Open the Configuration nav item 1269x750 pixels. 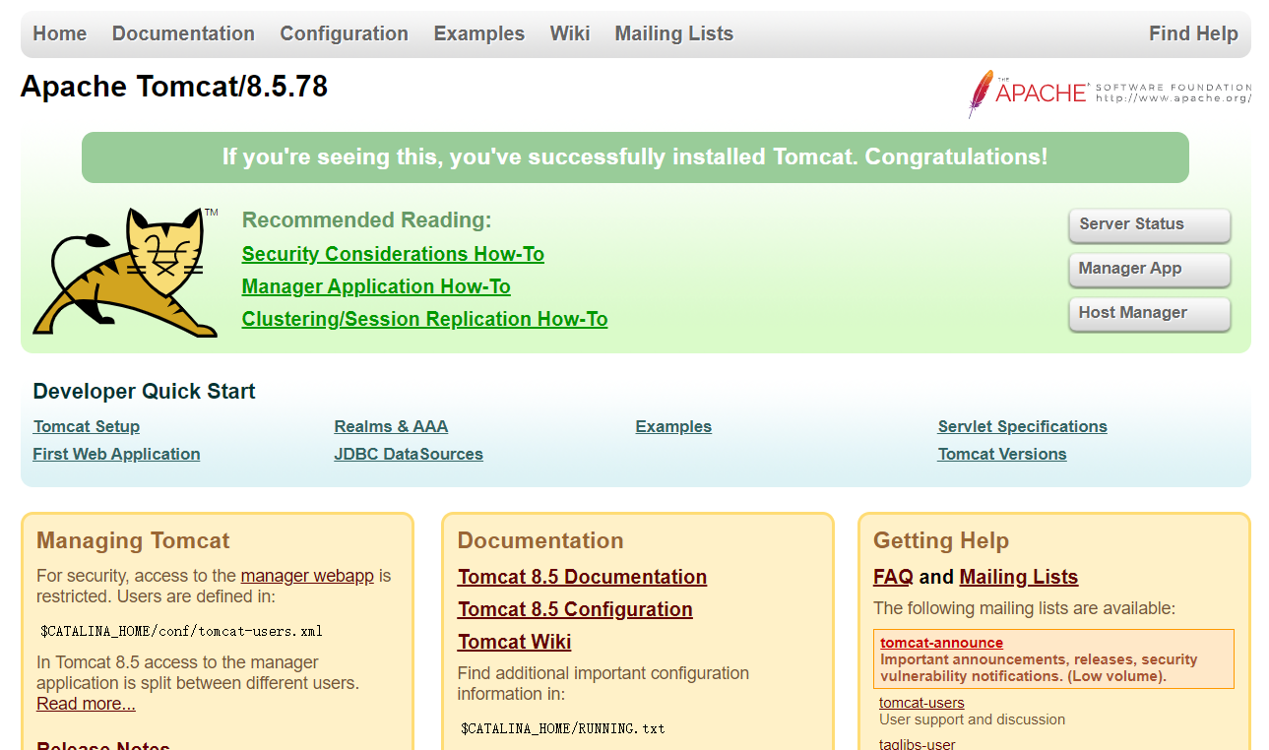click(344, 33)
